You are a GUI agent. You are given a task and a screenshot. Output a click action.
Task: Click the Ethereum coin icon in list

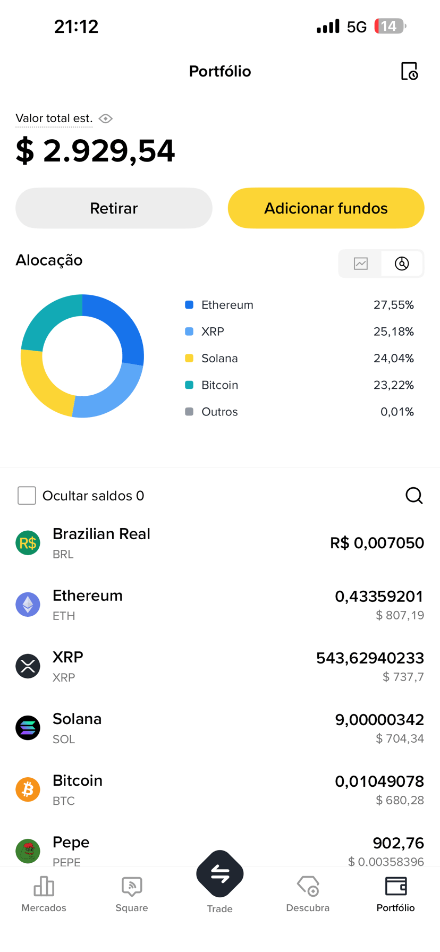pyautogui.click(x=28, y=605)
